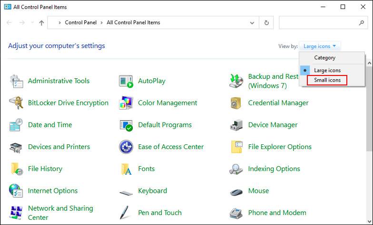The width and height of the screenshot is (373, 225).
Task: Open the Date and Time calendar icon
Action: (16, 124)
